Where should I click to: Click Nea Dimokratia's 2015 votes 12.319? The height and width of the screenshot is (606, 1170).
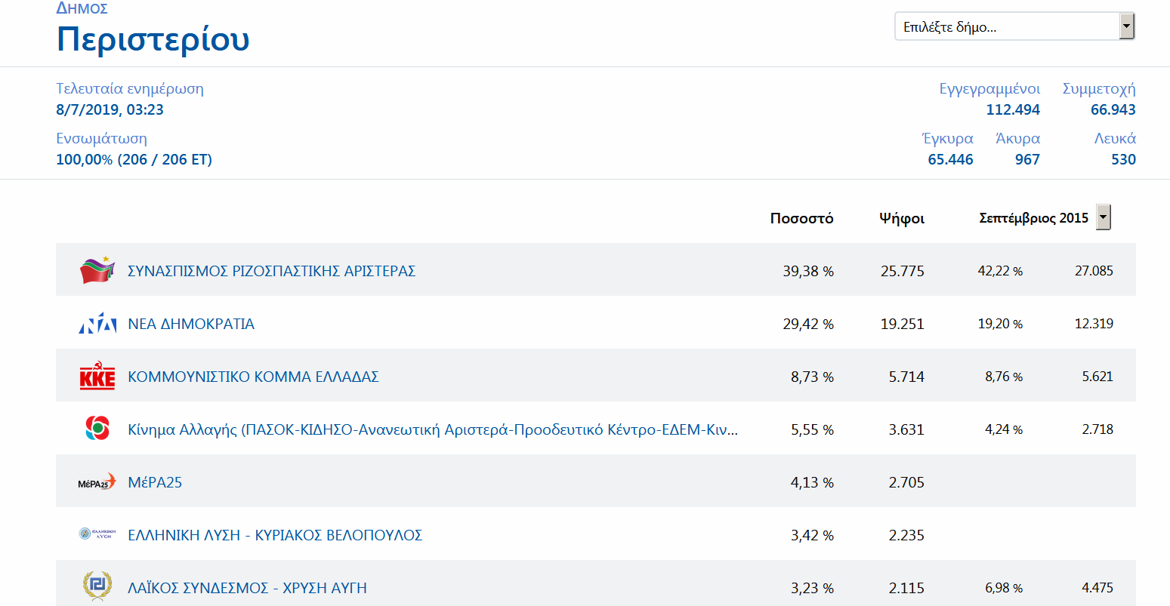1094,323
